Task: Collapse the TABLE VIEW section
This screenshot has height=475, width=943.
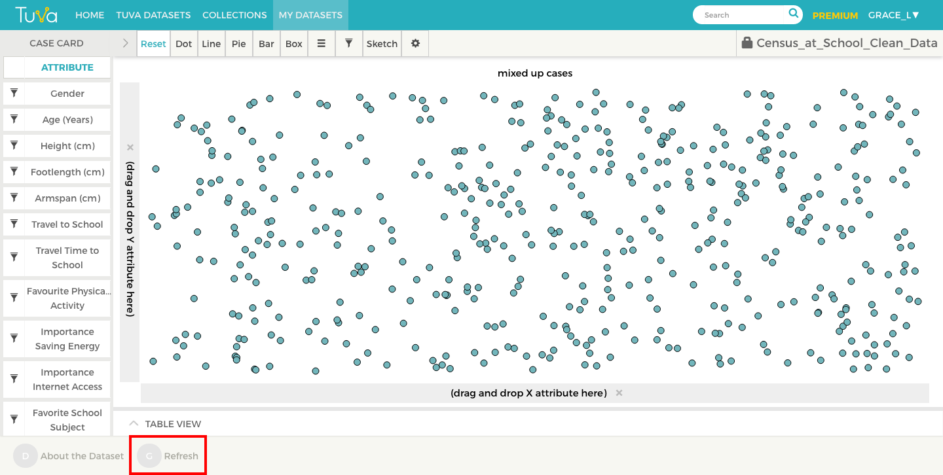Action: click(134, 423)
